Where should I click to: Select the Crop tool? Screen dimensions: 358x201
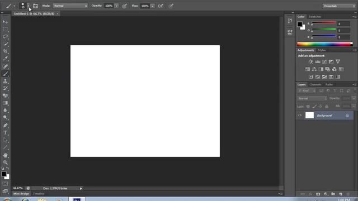tap(5, 51)
